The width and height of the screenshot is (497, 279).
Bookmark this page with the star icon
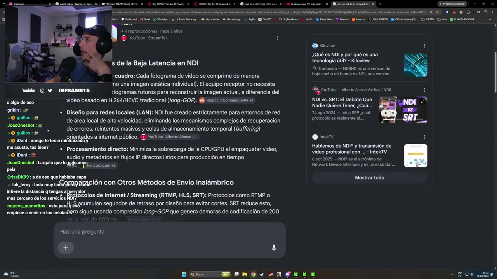click(x=437, y=12)
